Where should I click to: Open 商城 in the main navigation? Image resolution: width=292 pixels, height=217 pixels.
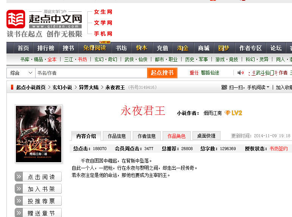tap(203, 48)
